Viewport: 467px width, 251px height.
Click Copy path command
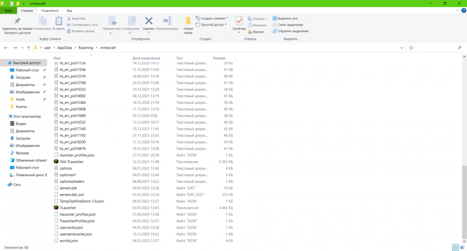click(x=82, y=25)
